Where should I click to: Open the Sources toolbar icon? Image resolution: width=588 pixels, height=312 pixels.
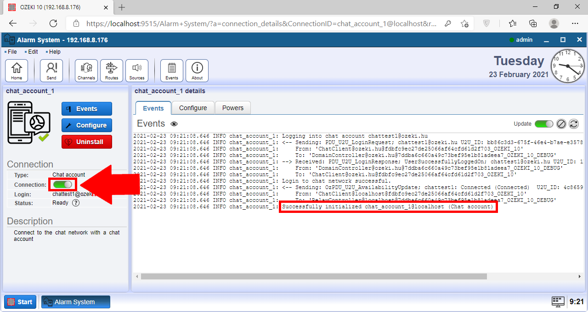point(137,71)
